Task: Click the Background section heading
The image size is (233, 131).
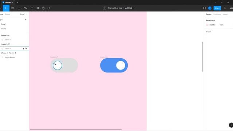Action: click(210, 20)
